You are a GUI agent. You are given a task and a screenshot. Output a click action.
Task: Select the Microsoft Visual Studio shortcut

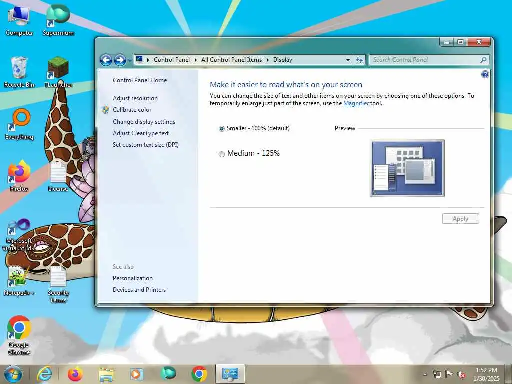[x=19, y=235]
